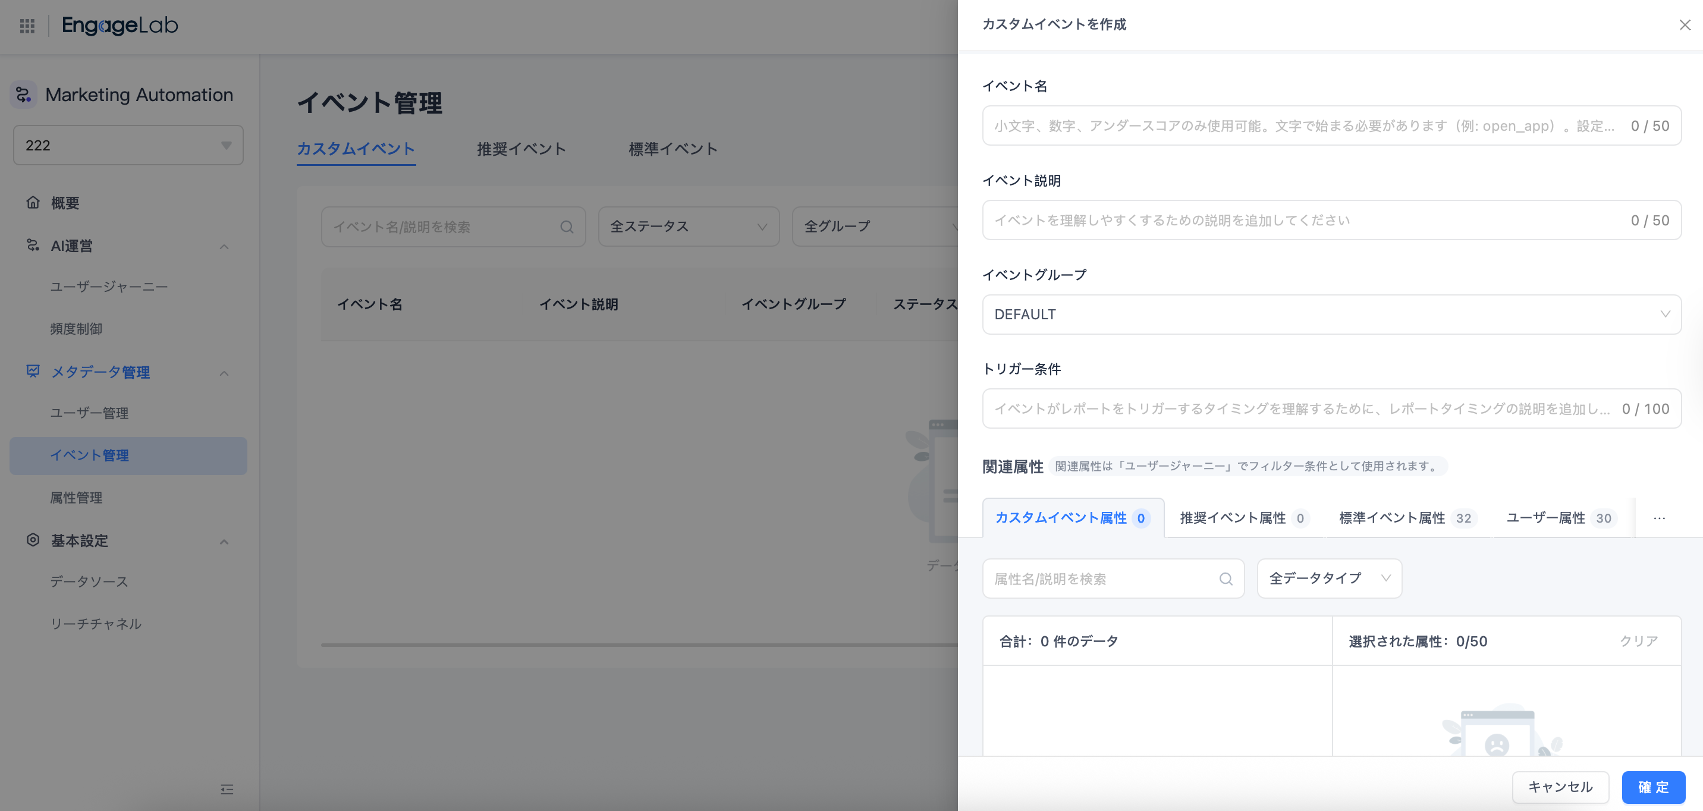This screenshot has width=1703, height=811.
Task: Click the magnifier in the attribute search field
Action: 1226,579
